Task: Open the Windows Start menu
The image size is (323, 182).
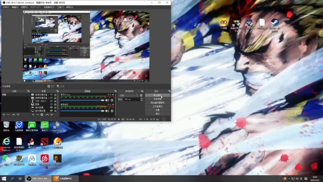Action: (x=4, y=178)
